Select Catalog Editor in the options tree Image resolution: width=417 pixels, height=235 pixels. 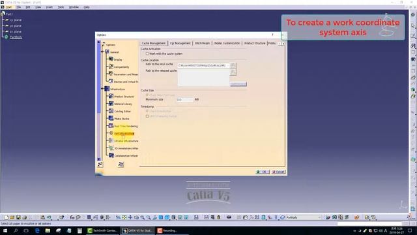(122, 112)
